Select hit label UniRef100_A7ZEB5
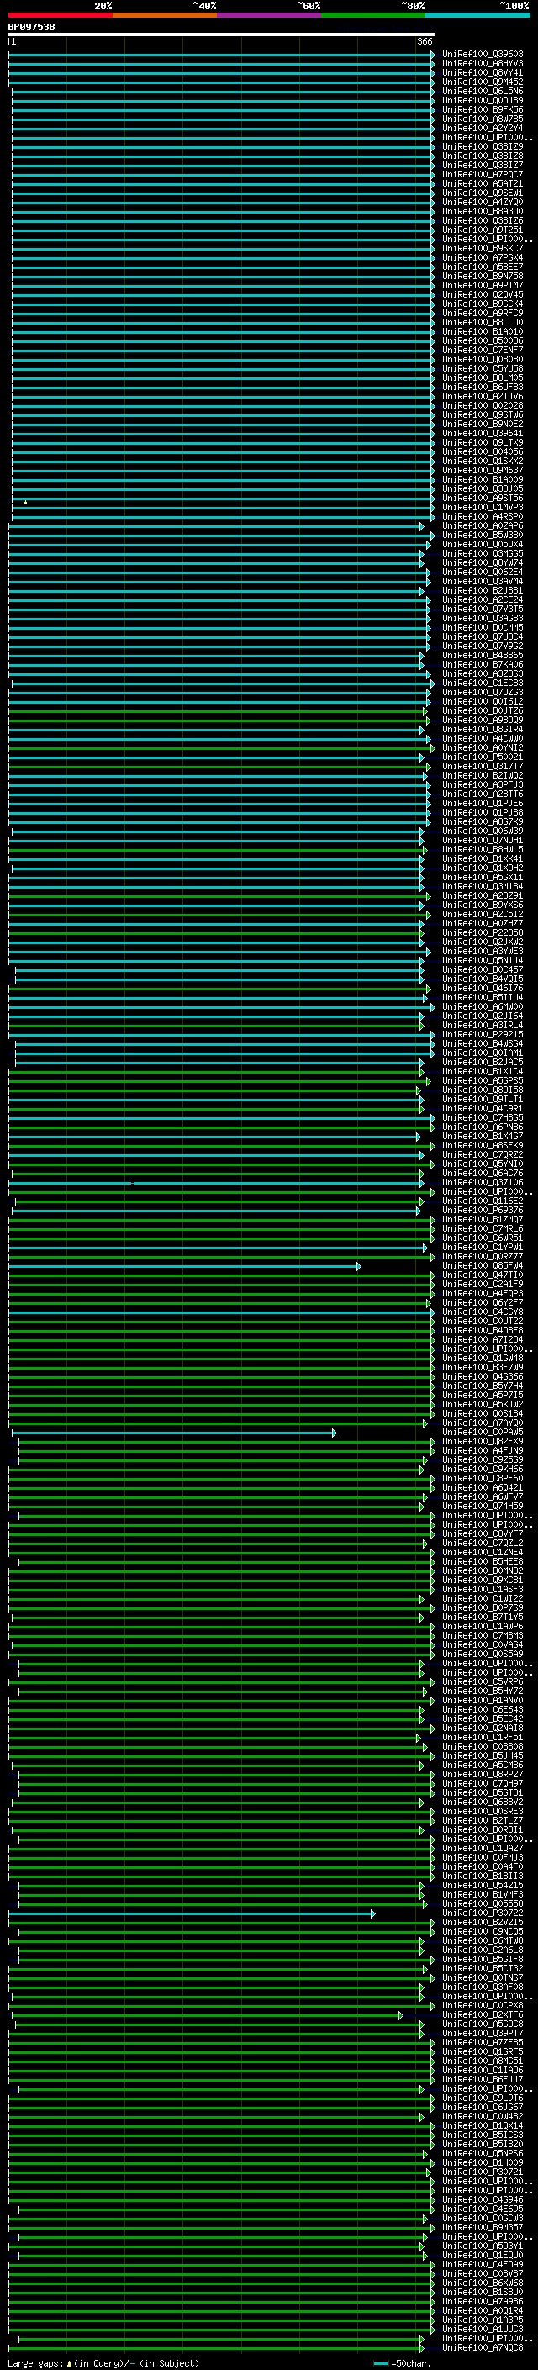Viewport: 538px width, 2370px height. [x=483, y=2042]
